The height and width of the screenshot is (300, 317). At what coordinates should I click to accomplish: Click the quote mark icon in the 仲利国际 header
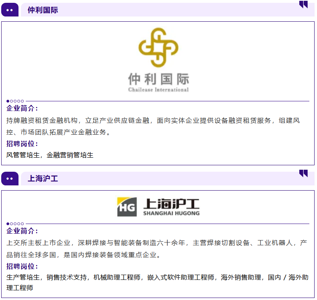click(x=303, y=4)
